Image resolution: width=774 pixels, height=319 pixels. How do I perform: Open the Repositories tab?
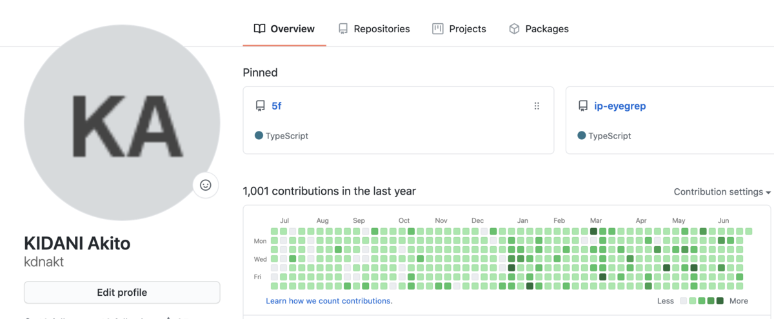(x=381, y=29)
